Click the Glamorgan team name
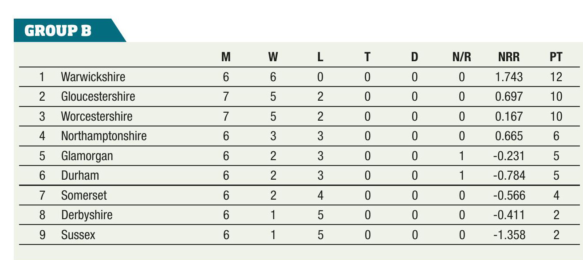The width and height of the screenshot is (583, 260). [x=87, y=156]
